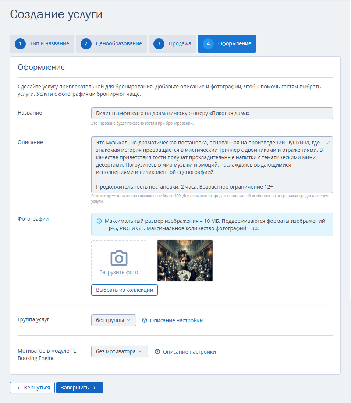Click the 'Фотографии' label
The image size is (351, 403).
[33, 219]
